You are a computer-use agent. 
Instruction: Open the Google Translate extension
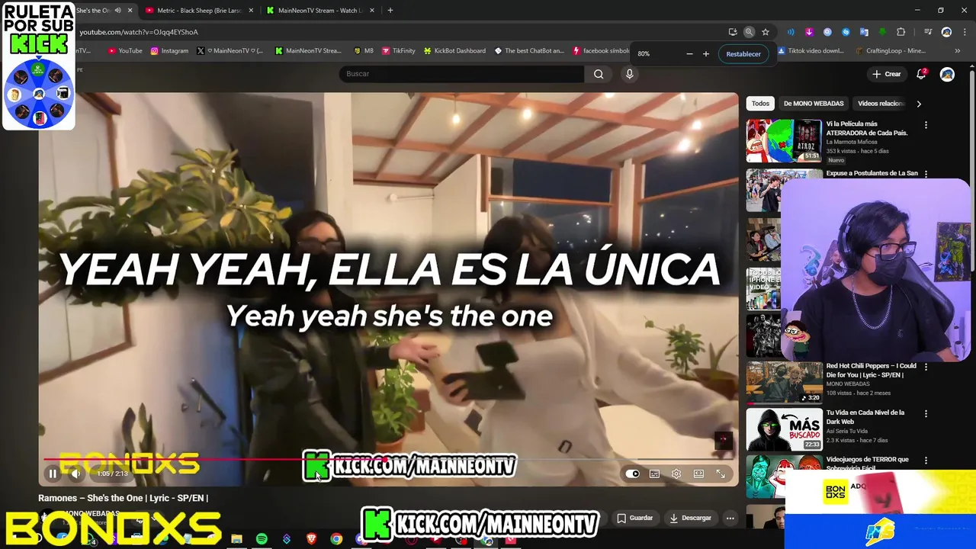pos(864,32)
